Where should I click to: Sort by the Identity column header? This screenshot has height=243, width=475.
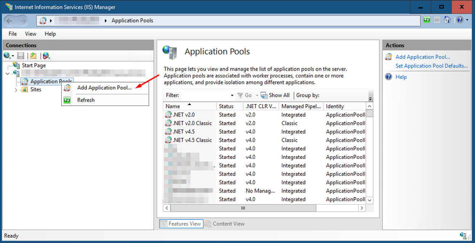(x=344, y=106)
